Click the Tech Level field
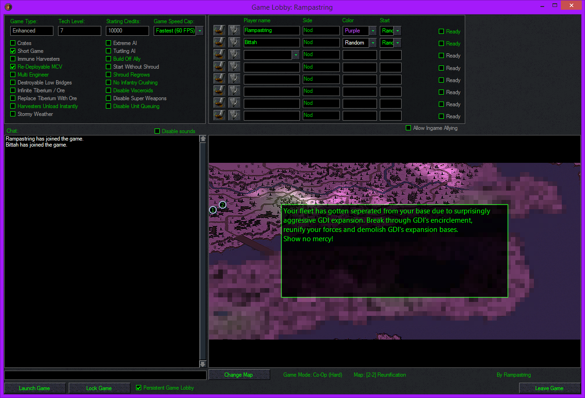Image resolution: width=585 pixels, height=398 pixels. point(79,31)
